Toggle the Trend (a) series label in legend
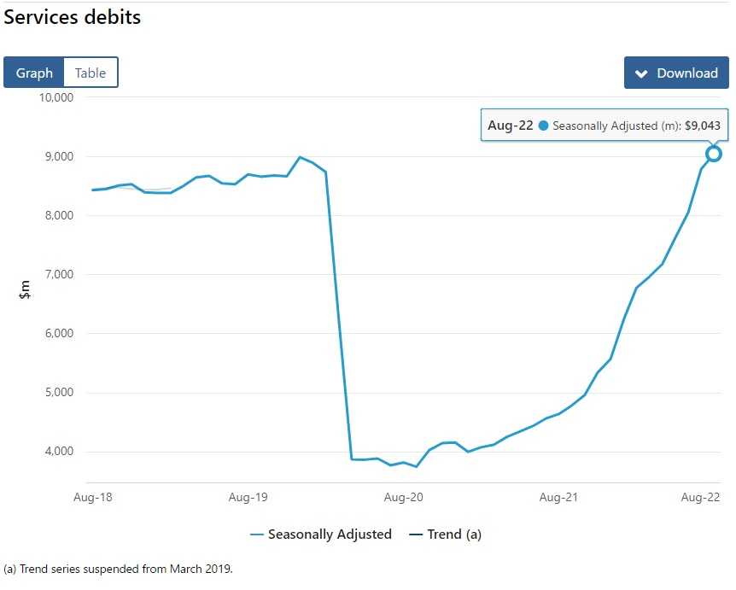The width and height of the screenshot is (736, 590). click(454, 535)
